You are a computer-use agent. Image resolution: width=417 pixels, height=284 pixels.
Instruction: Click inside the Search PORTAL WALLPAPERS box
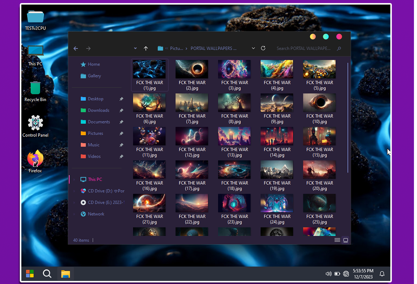(305, 48)
